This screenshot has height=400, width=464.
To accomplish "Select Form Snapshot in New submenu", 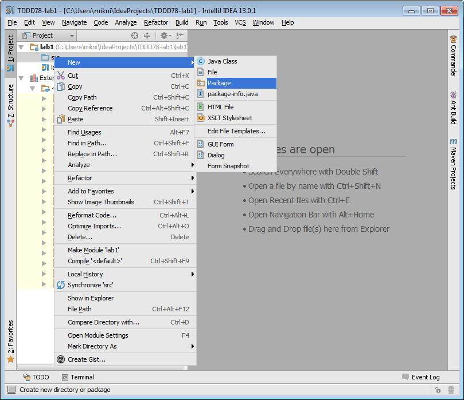I will point(236,166).
